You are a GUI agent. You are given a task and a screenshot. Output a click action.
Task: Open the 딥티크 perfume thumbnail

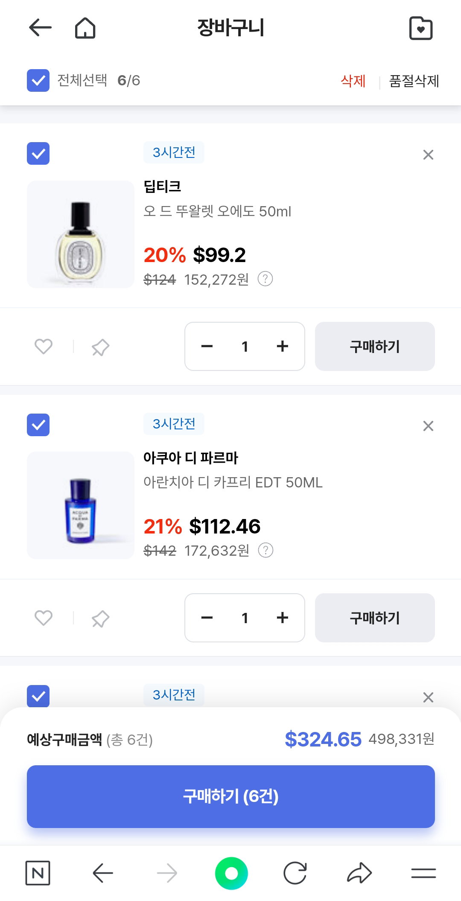point(81,234)
